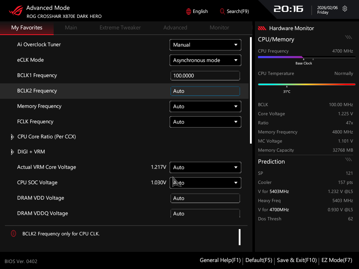Switch to EZ Mode(F7)

point(337,260)
